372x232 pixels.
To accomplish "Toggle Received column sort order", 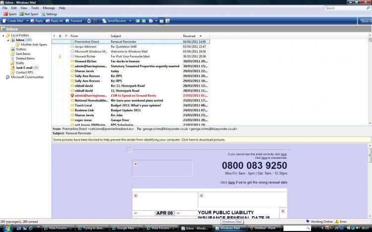I will [x=195, y=36].
